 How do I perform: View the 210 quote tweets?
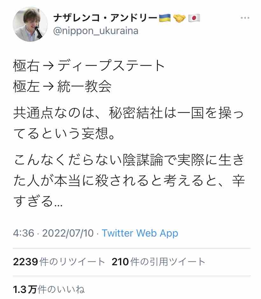[159, 262]
